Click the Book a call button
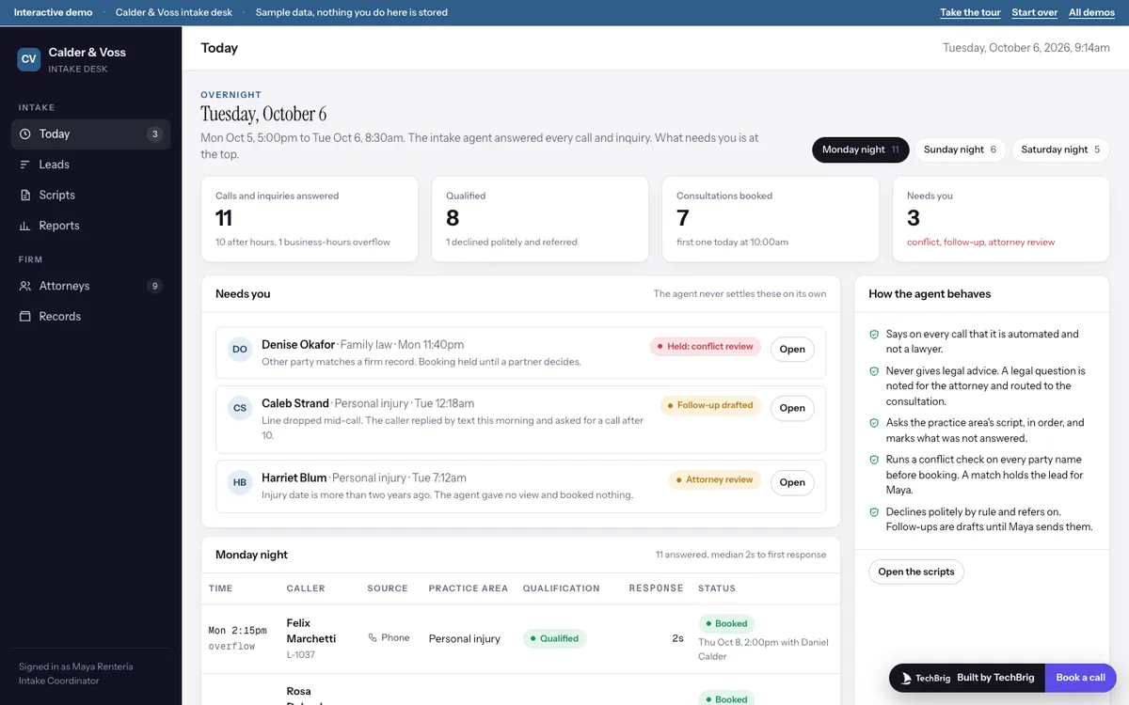Image resolution: width=1129 pixels, height=705 pixels. (1080, 678)
